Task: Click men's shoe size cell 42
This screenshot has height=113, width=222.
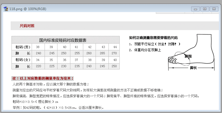Action: click(x=90, y=47)
